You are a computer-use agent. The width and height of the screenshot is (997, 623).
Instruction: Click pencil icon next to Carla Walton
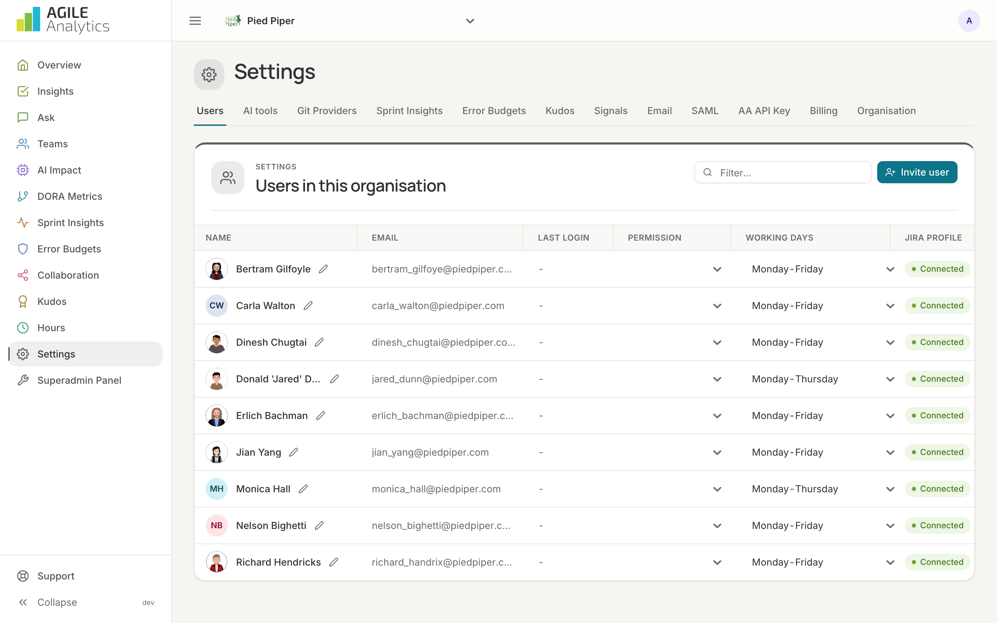tap(308, 306)
